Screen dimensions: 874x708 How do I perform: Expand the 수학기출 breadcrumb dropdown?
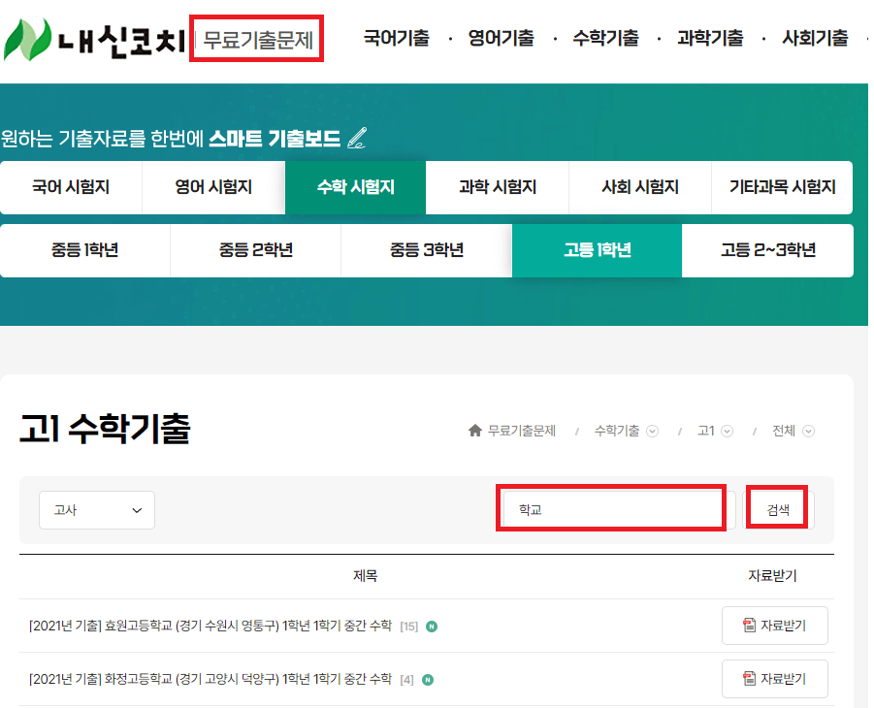point(651,431)
